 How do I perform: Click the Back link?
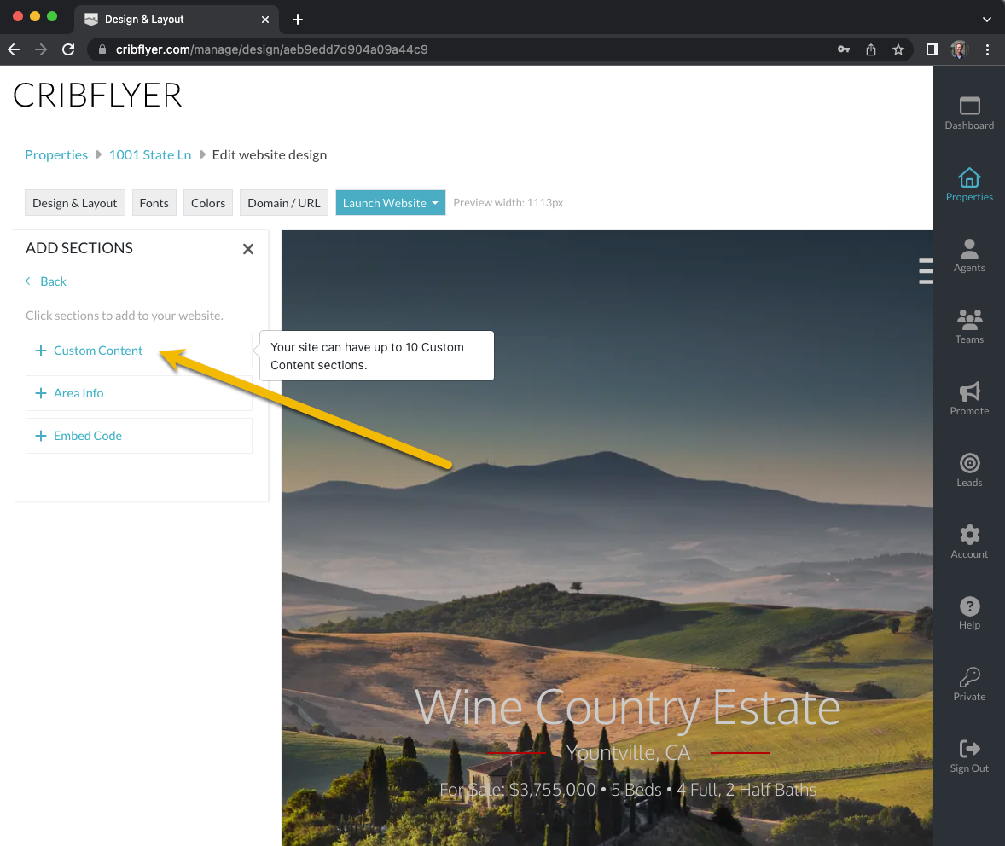(45, 281)
